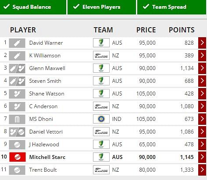207x180 pixels.
Task: Click the Steven Smith player name
Action: pos(45,81)
